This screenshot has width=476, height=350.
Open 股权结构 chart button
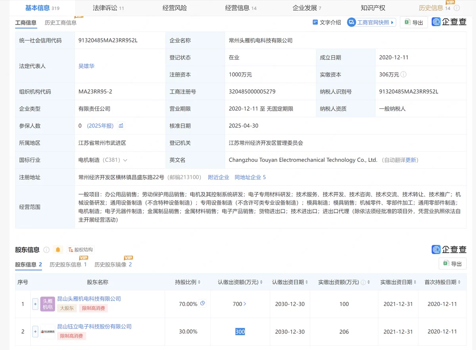81,250
